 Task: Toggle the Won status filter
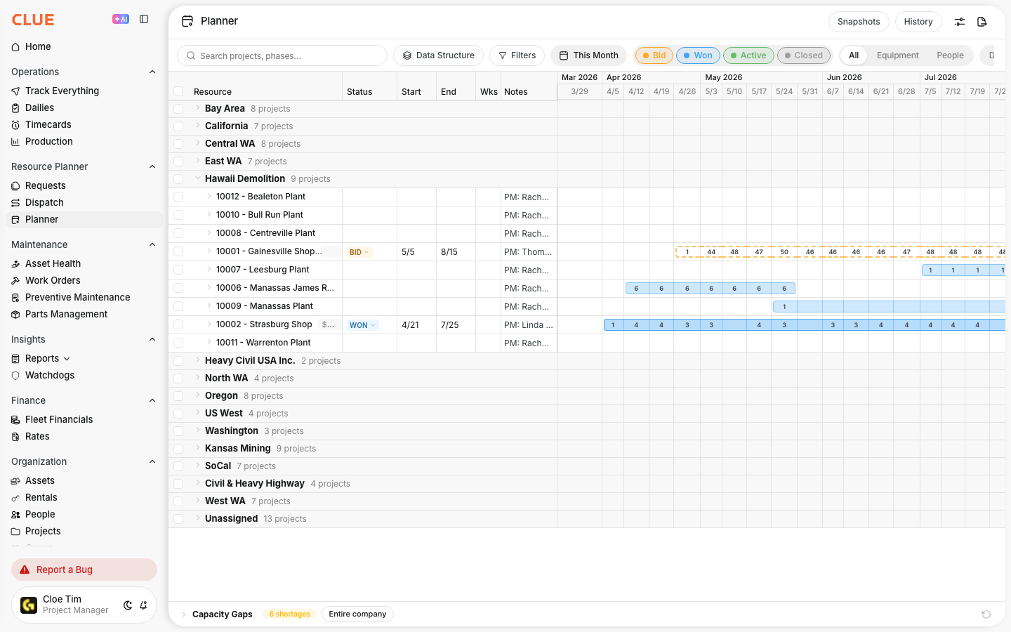pos(698,55)
